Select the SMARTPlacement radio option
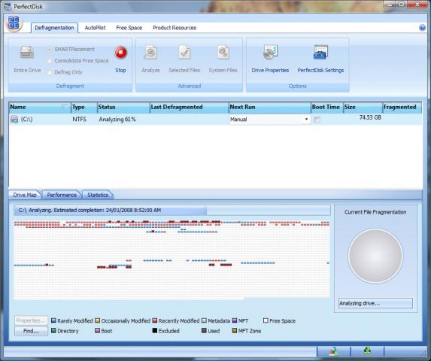The image size is (431, 361). coord(50,49)
